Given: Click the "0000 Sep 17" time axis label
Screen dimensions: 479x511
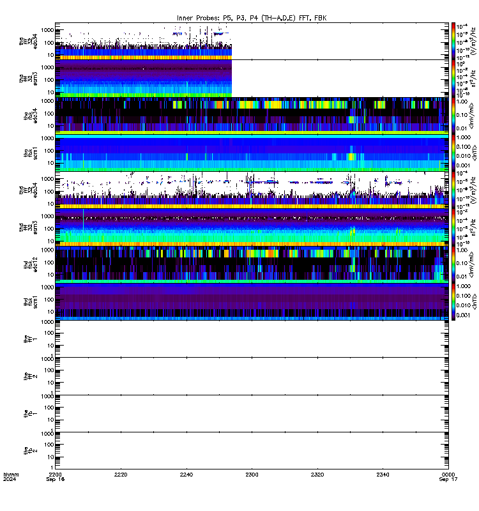Looking at the screenshot, I should [x=448, y=477].
